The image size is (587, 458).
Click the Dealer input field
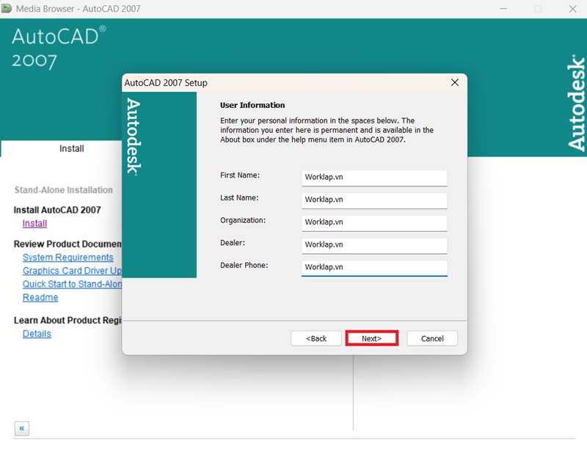click(x=374, y=245)
